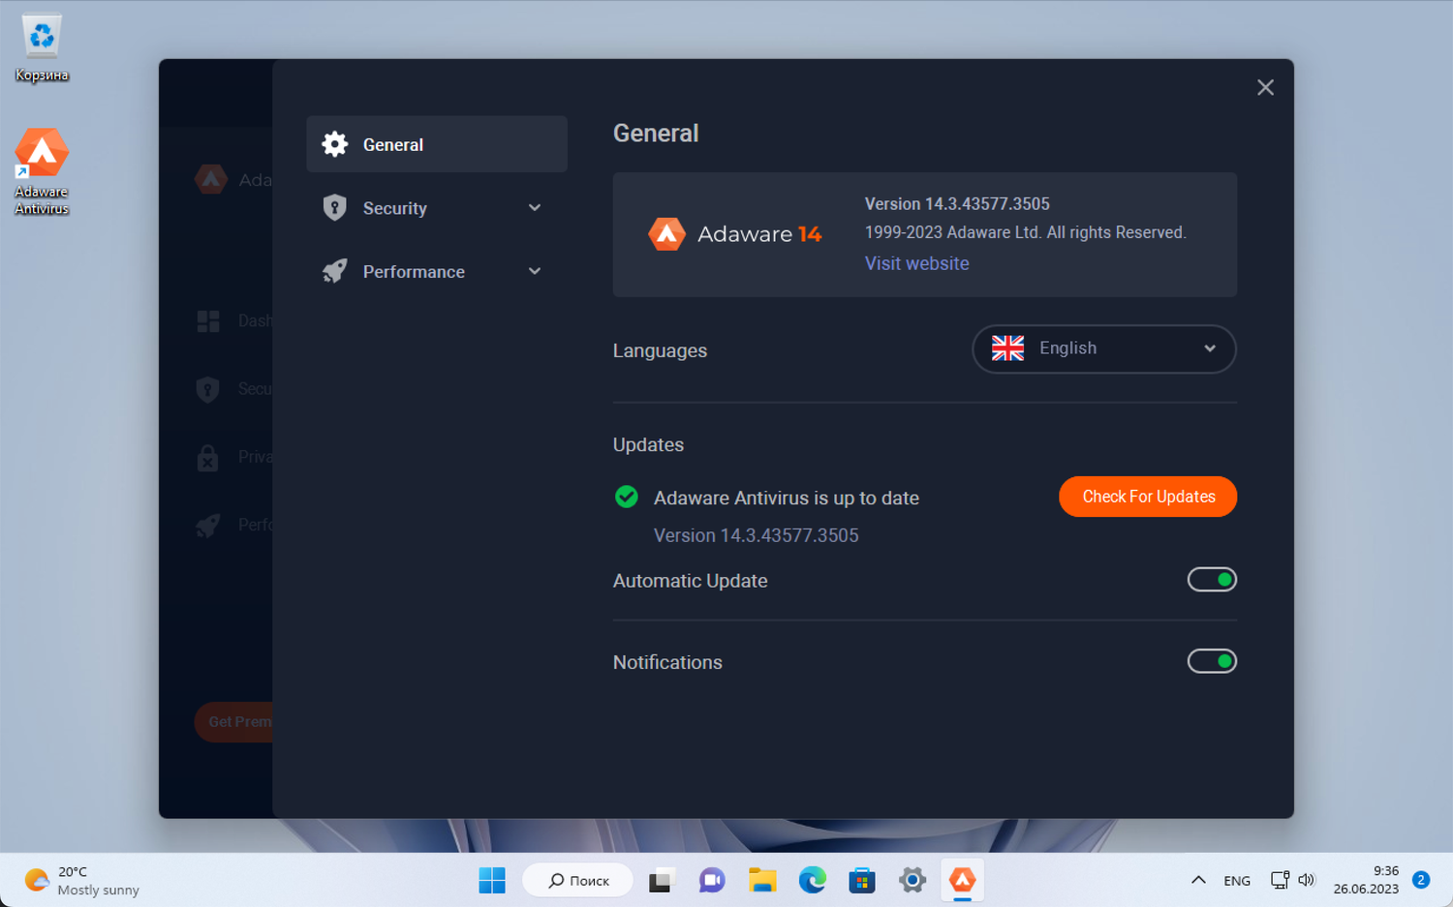Click the Dashboard icon in background sidebar
The height and width of the screenshot is (907, 1453).
208,321
